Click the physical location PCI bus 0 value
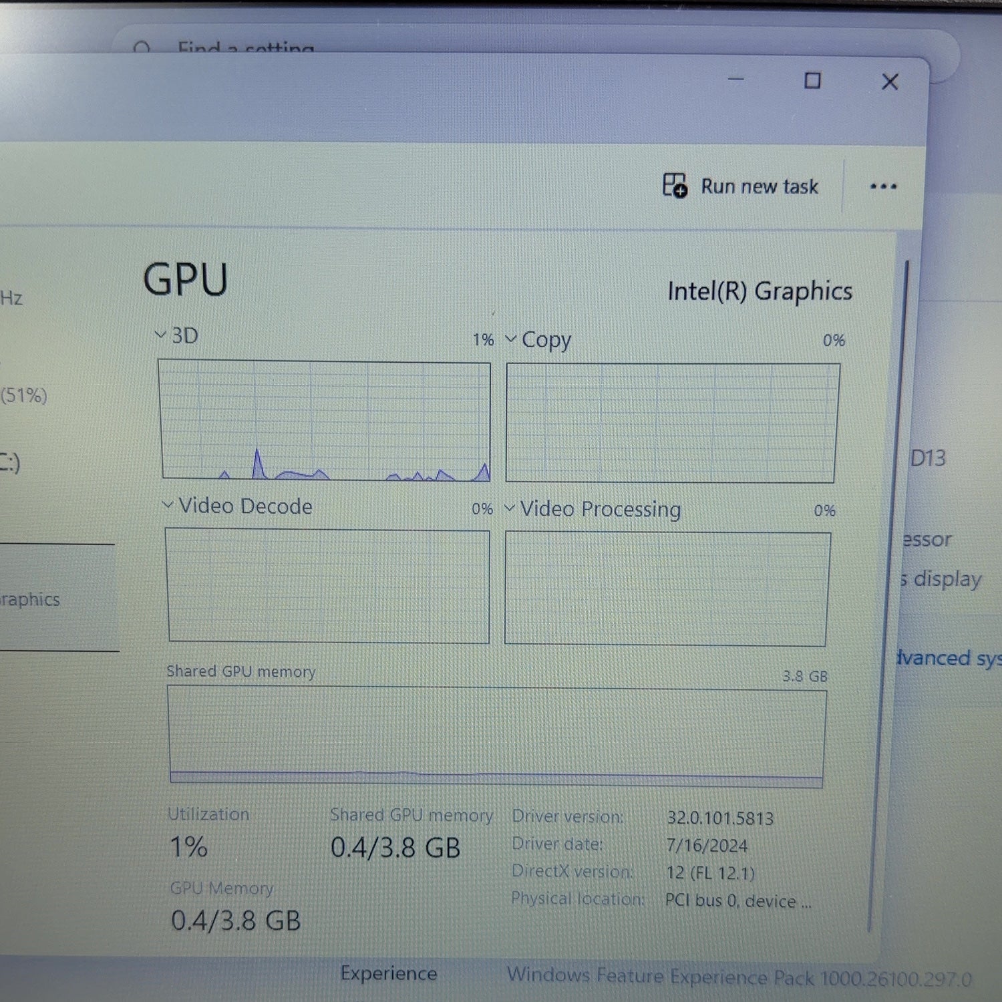The image size is (1002, 1002). click(737, 901)
